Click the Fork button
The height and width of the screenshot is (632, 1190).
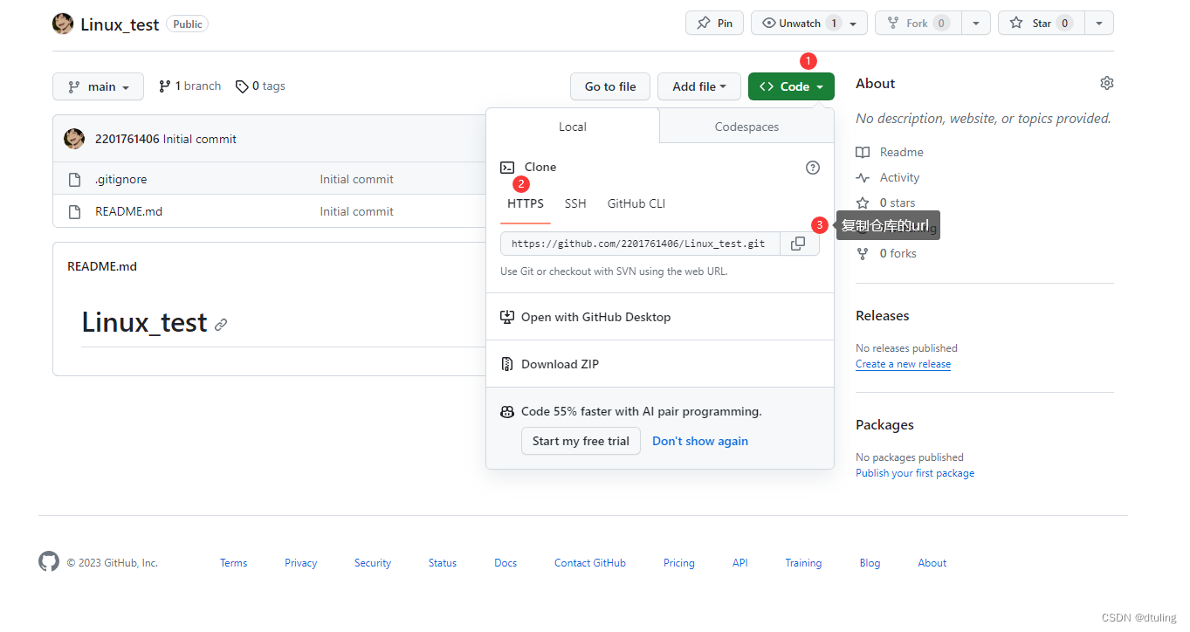(x=917, y=24)
